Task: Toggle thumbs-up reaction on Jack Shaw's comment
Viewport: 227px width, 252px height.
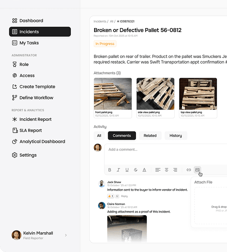Action: (110, 196)
